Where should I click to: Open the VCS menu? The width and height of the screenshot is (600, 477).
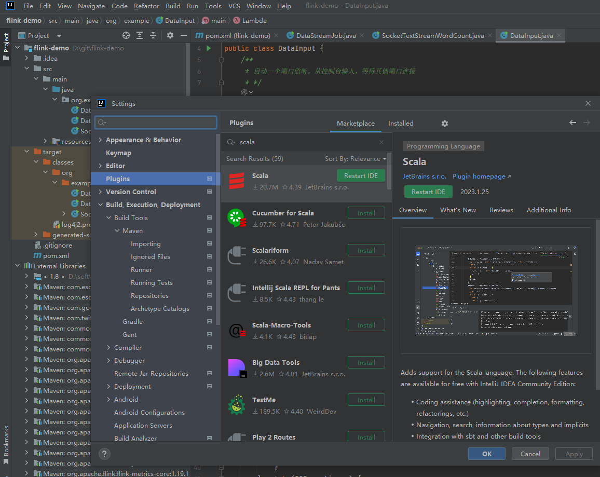234,6
